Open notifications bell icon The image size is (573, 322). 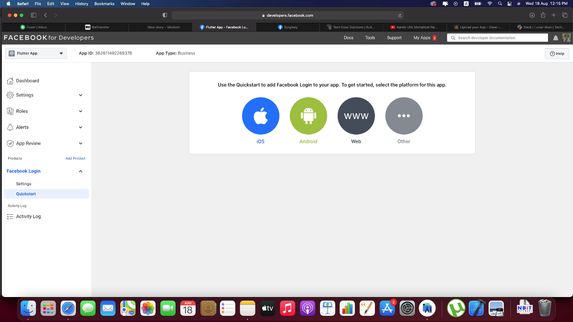556,38
